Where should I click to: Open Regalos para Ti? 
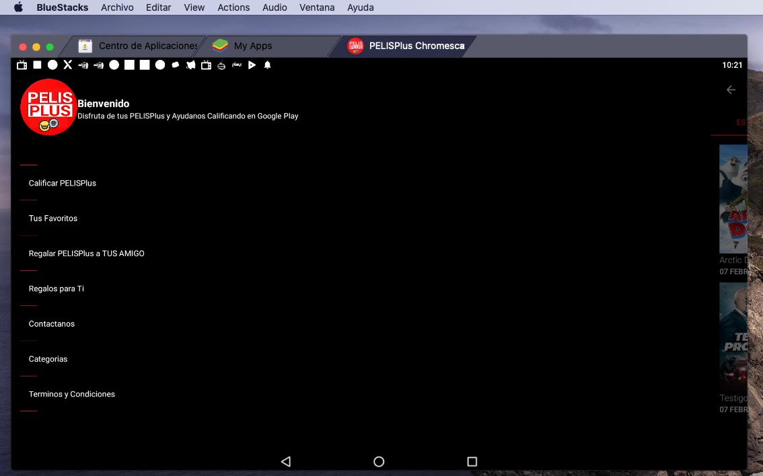coord(57,288)
